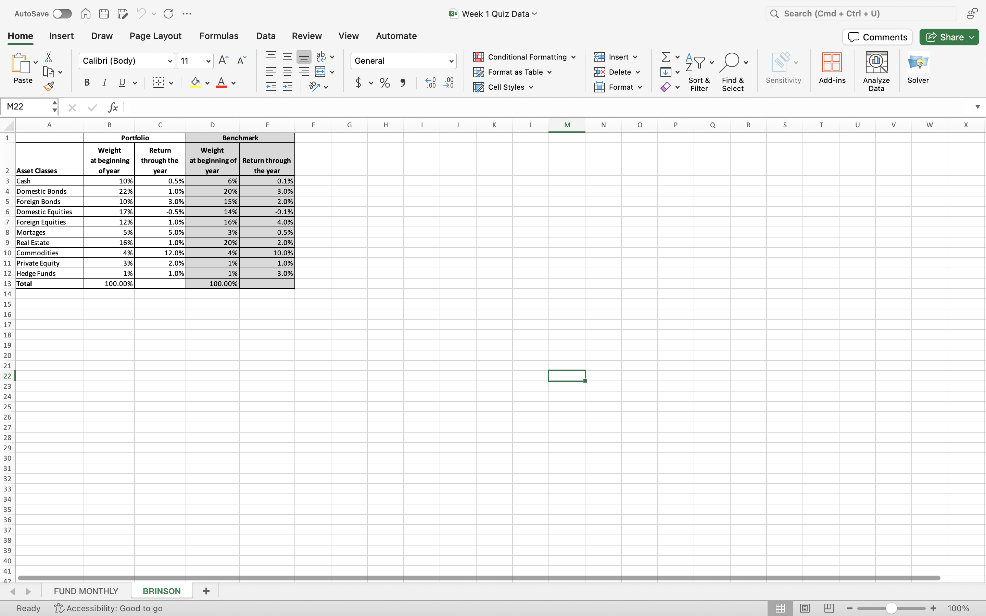Apply percent style formatting
986x616 pixels.
coord(384,83)
